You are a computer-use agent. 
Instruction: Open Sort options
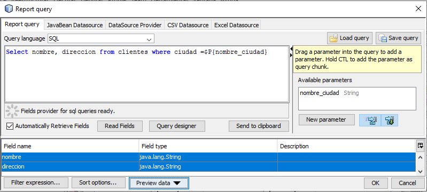coord(98,183)
